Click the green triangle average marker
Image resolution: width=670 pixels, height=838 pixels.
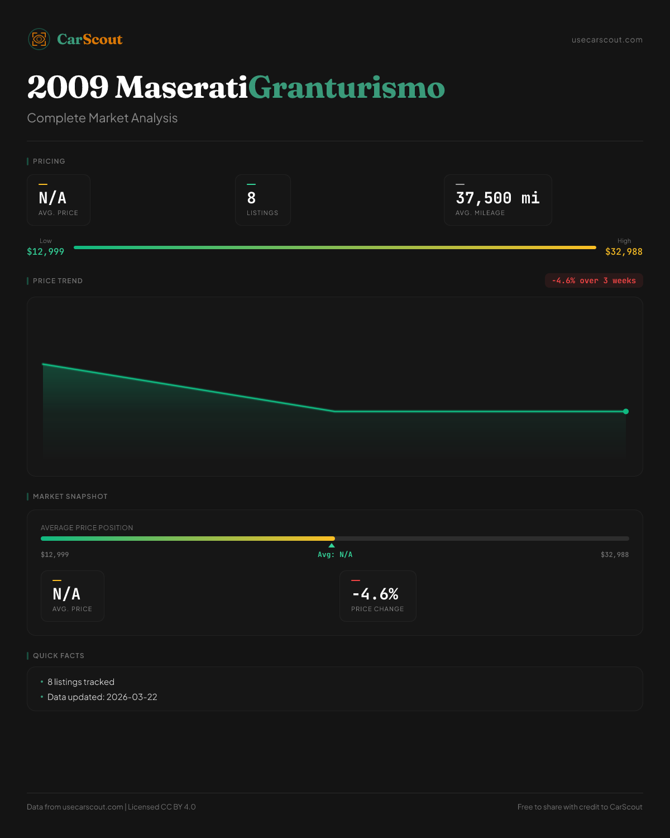[332, 545]
